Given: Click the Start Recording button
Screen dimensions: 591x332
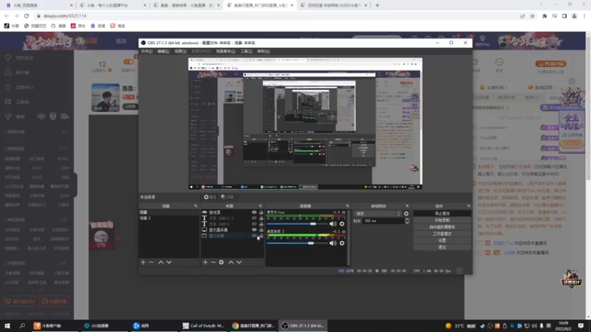Looking at the screenshot, I should point(442,220).
